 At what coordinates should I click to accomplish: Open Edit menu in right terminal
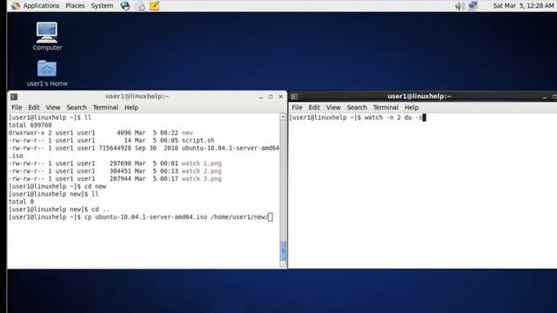(314, 108)
